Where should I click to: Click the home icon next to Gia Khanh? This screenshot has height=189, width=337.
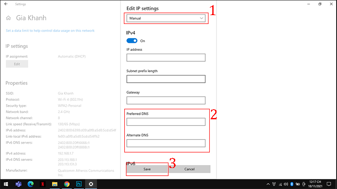[8, 18]
